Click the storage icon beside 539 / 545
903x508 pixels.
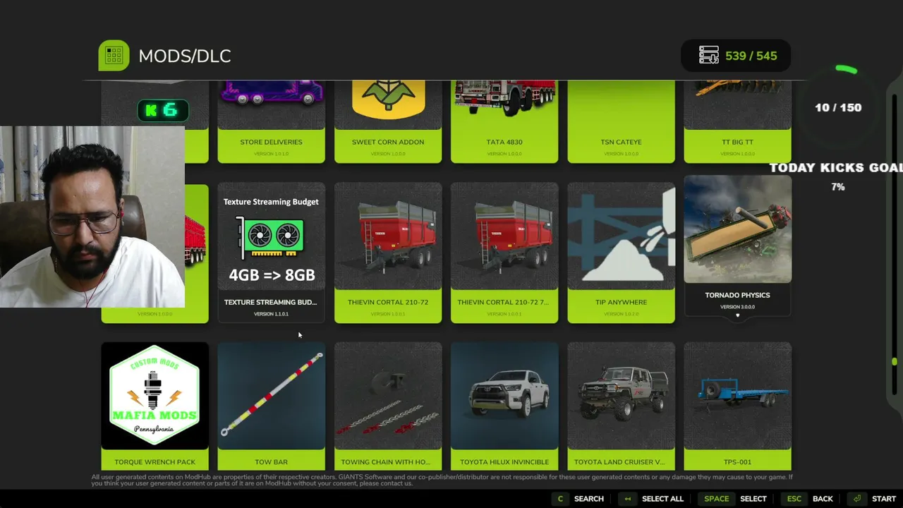point(708,56)
